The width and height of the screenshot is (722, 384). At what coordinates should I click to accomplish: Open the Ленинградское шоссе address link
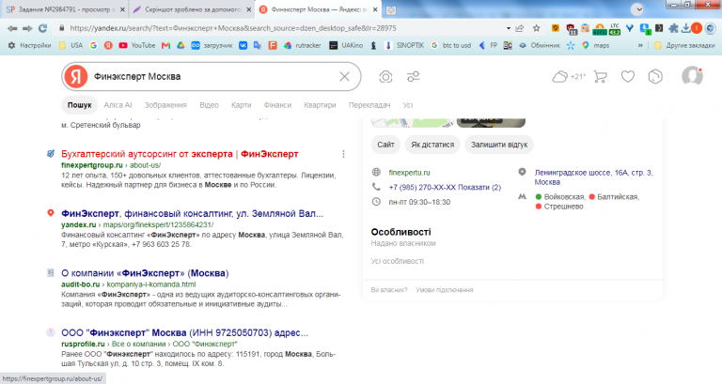[593, 177]
